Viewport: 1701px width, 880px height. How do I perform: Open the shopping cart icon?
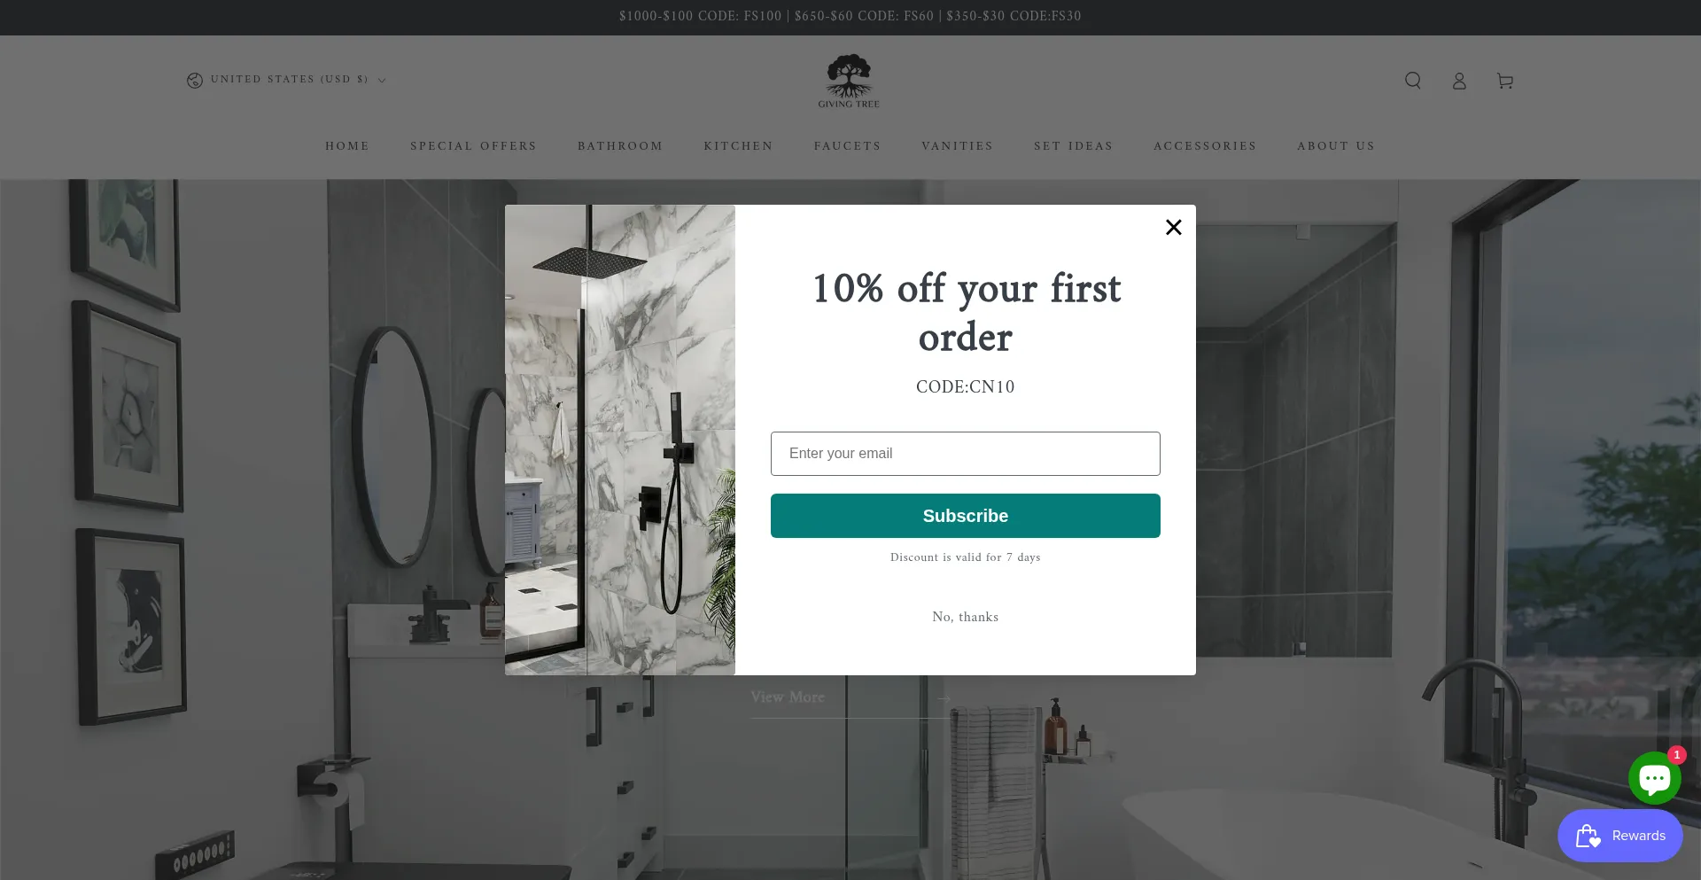point(1505,81)
